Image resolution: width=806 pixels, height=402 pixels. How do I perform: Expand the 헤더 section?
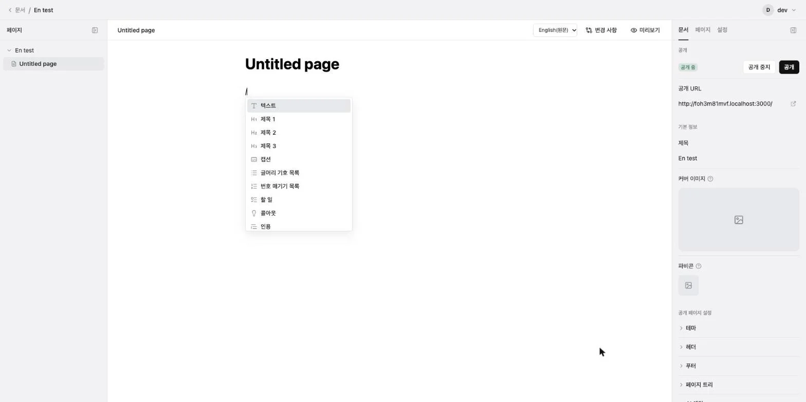pyautogui.click(x=739, y=347)
